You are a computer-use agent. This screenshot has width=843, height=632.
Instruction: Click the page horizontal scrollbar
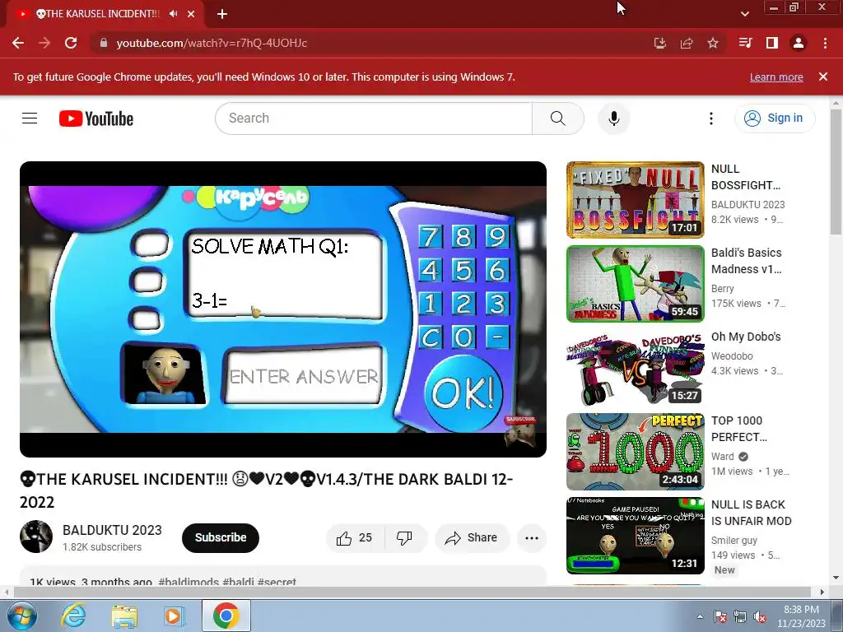[412, 592]
